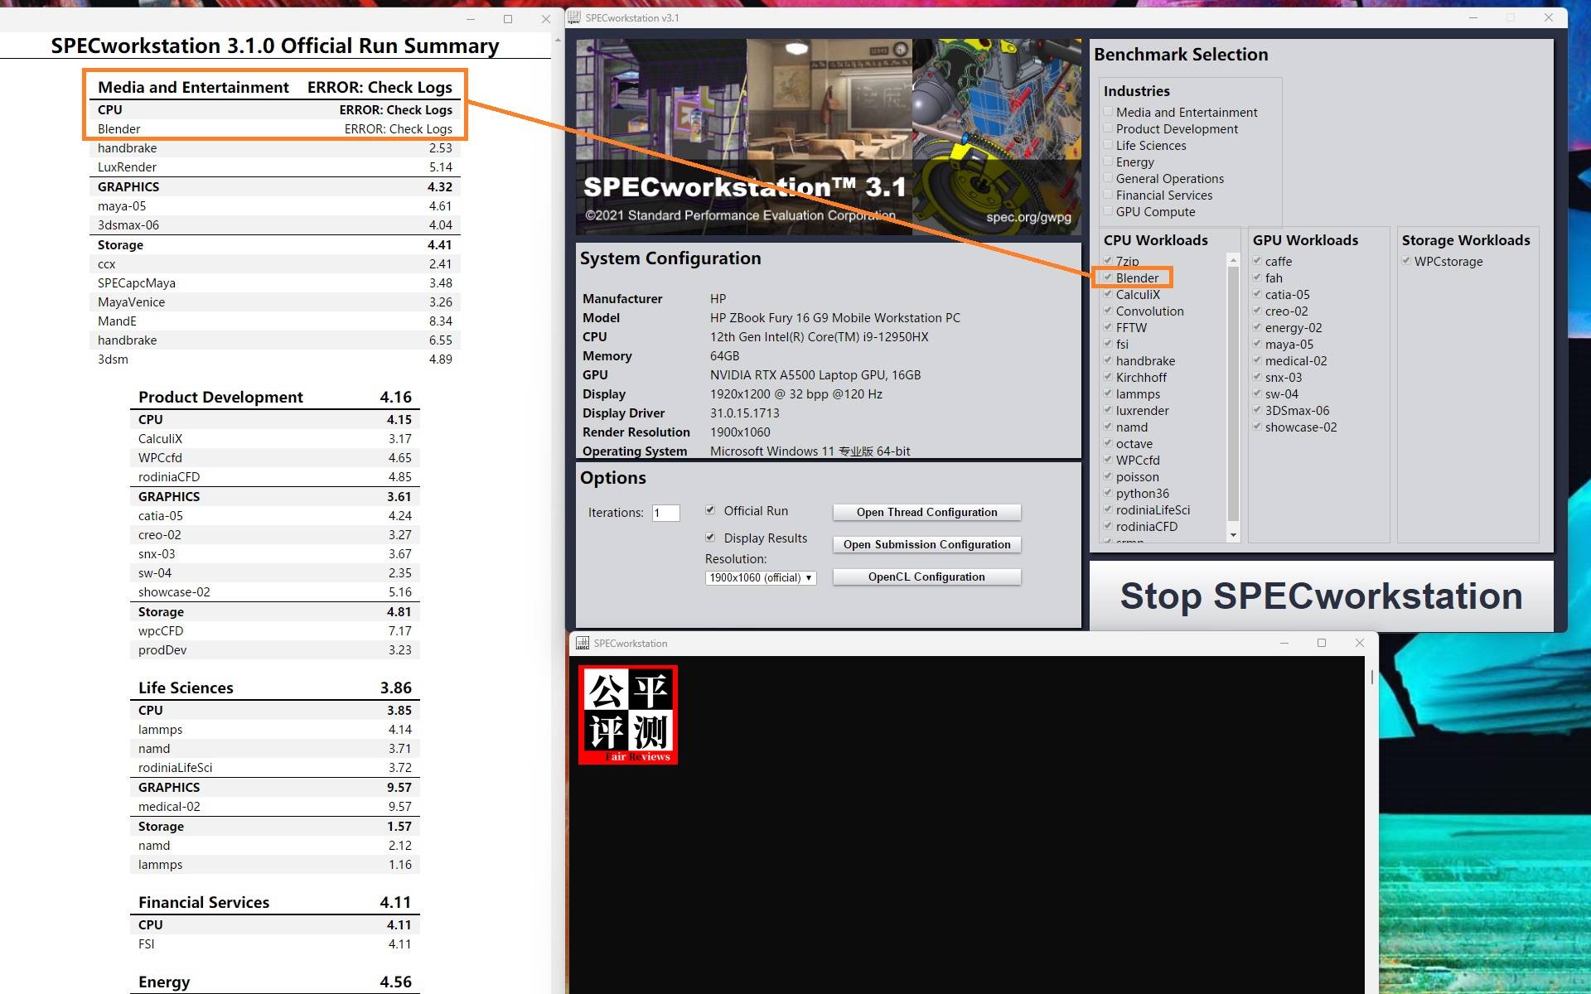Maximize the SPECworkstation console window
Viewport: 1591px width, 994px height.
(1322, 643)
